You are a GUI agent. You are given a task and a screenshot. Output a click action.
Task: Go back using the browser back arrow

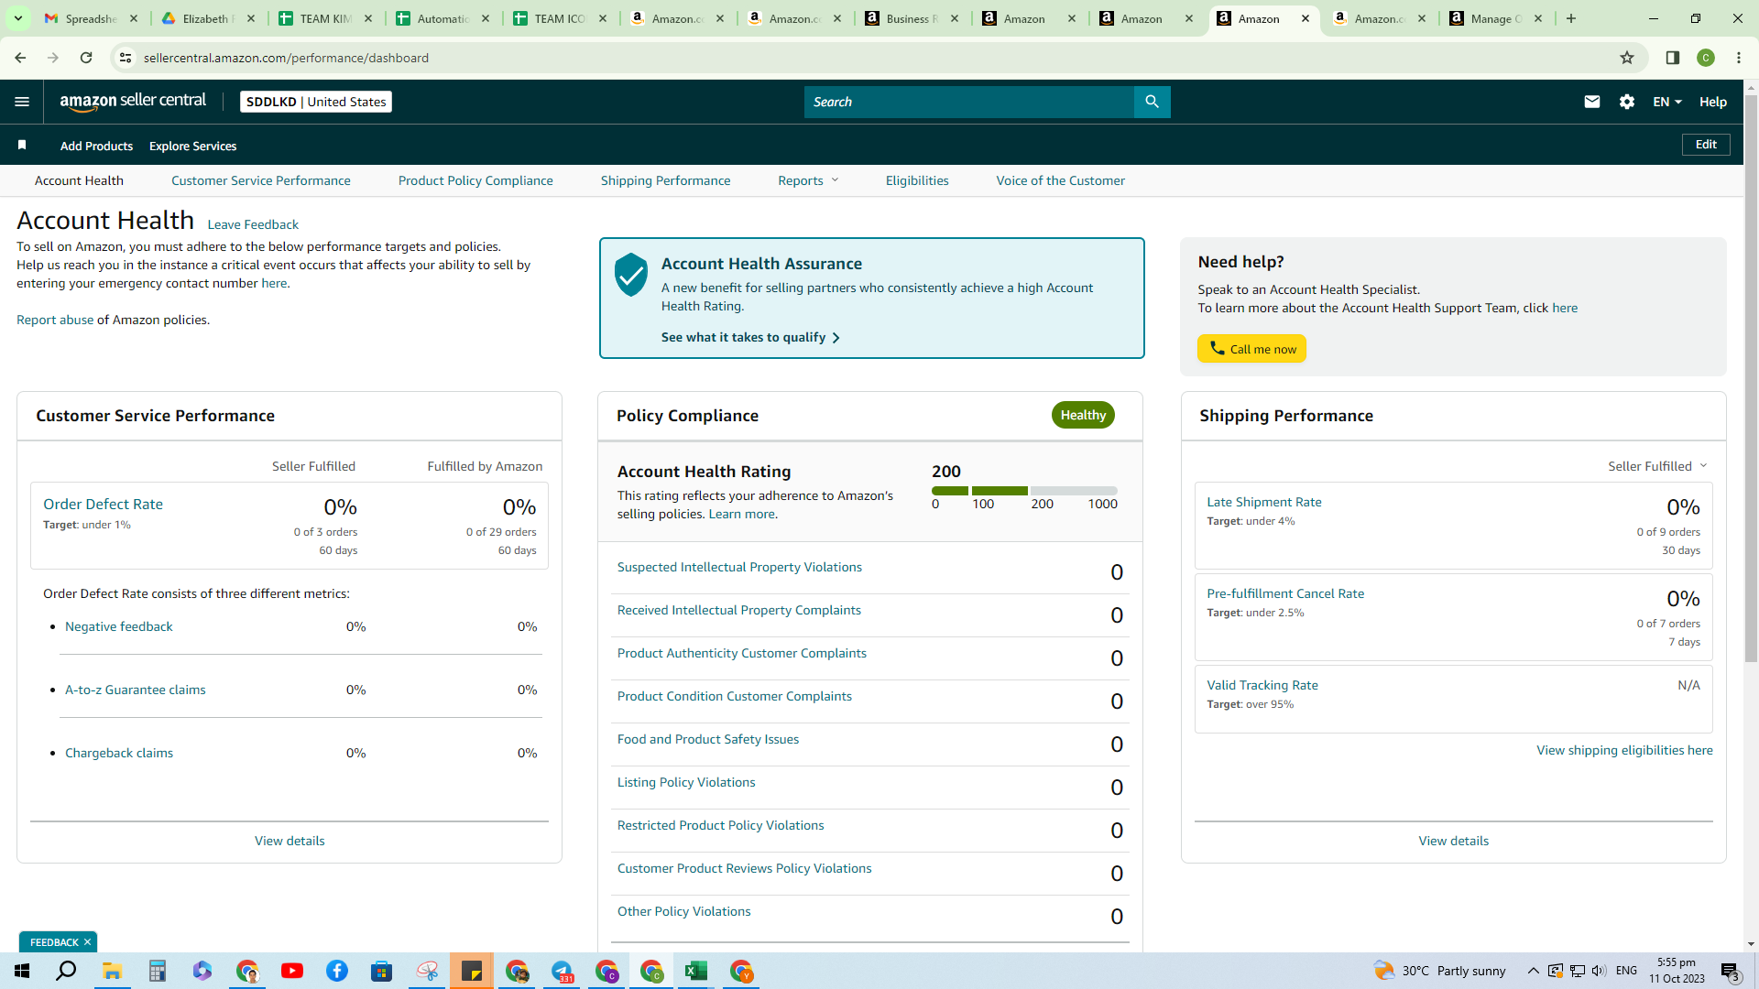[20, 58]
